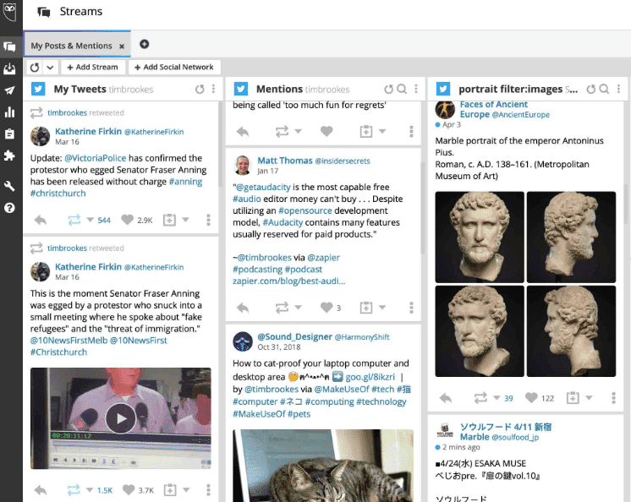Click the search icon in Mentions stream

point(402,89)
